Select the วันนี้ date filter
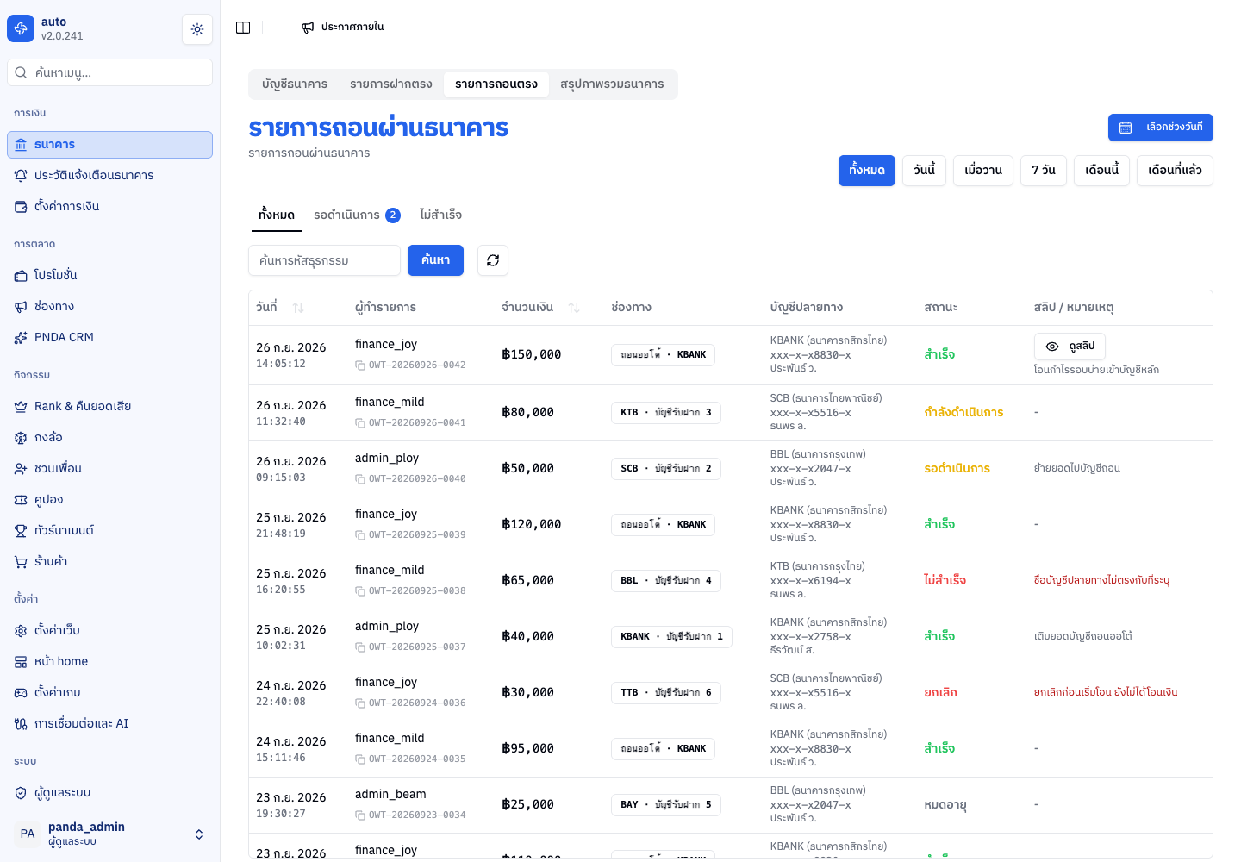 [925, 171]
